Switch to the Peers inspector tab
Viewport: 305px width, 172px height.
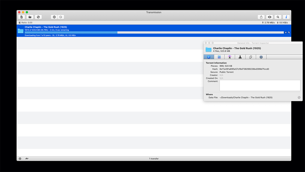[x=240, y=57]
